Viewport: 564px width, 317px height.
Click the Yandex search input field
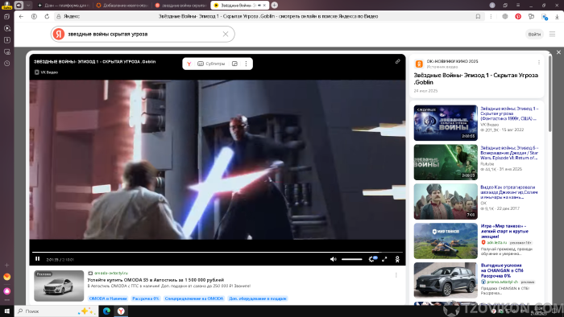[143, 34]
